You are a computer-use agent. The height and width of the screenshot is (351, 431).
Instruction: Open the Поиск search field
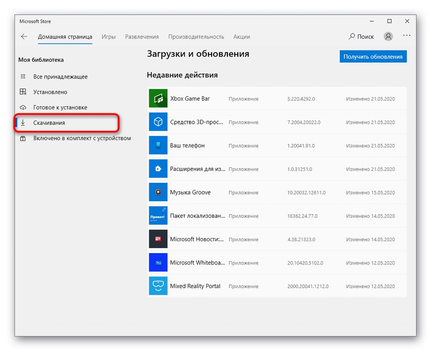point(361,37)
